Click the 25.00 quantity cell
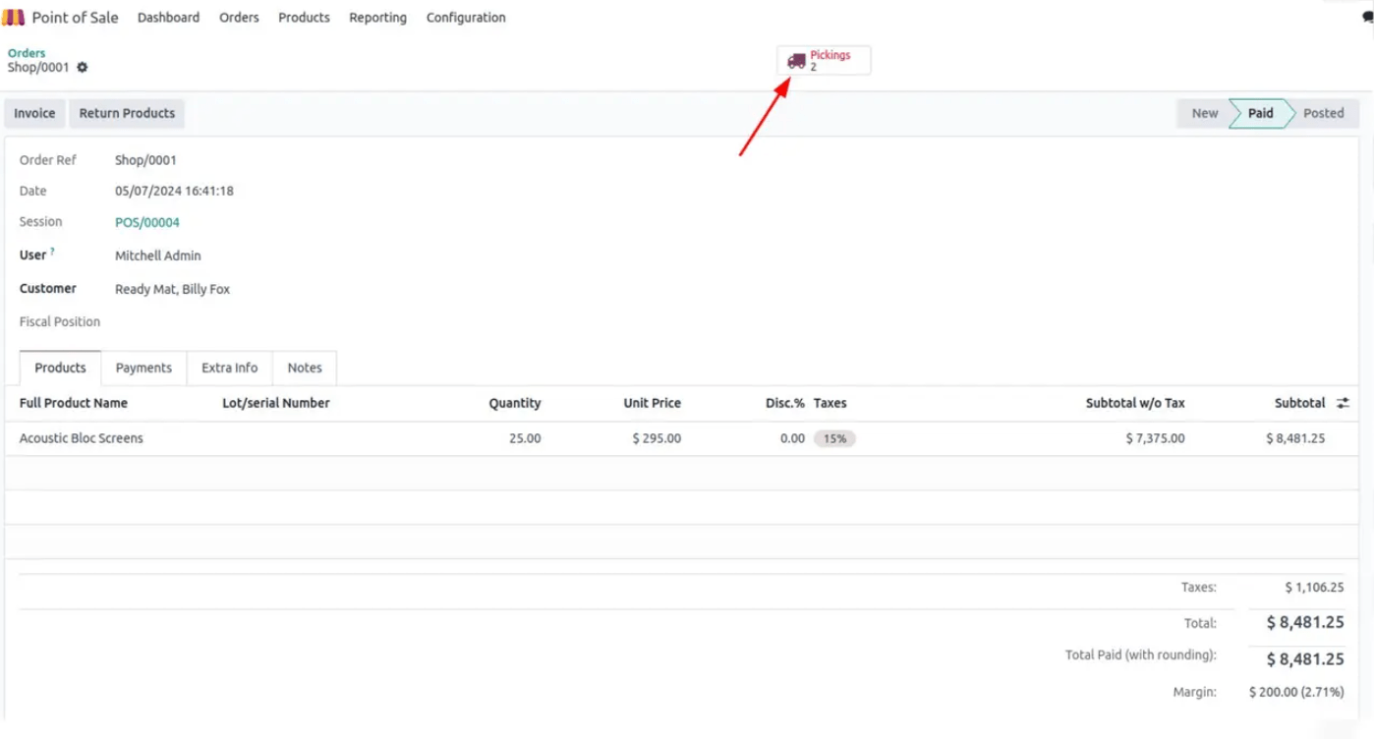Viewport: 1374px width, 739px height. (525, 438)
